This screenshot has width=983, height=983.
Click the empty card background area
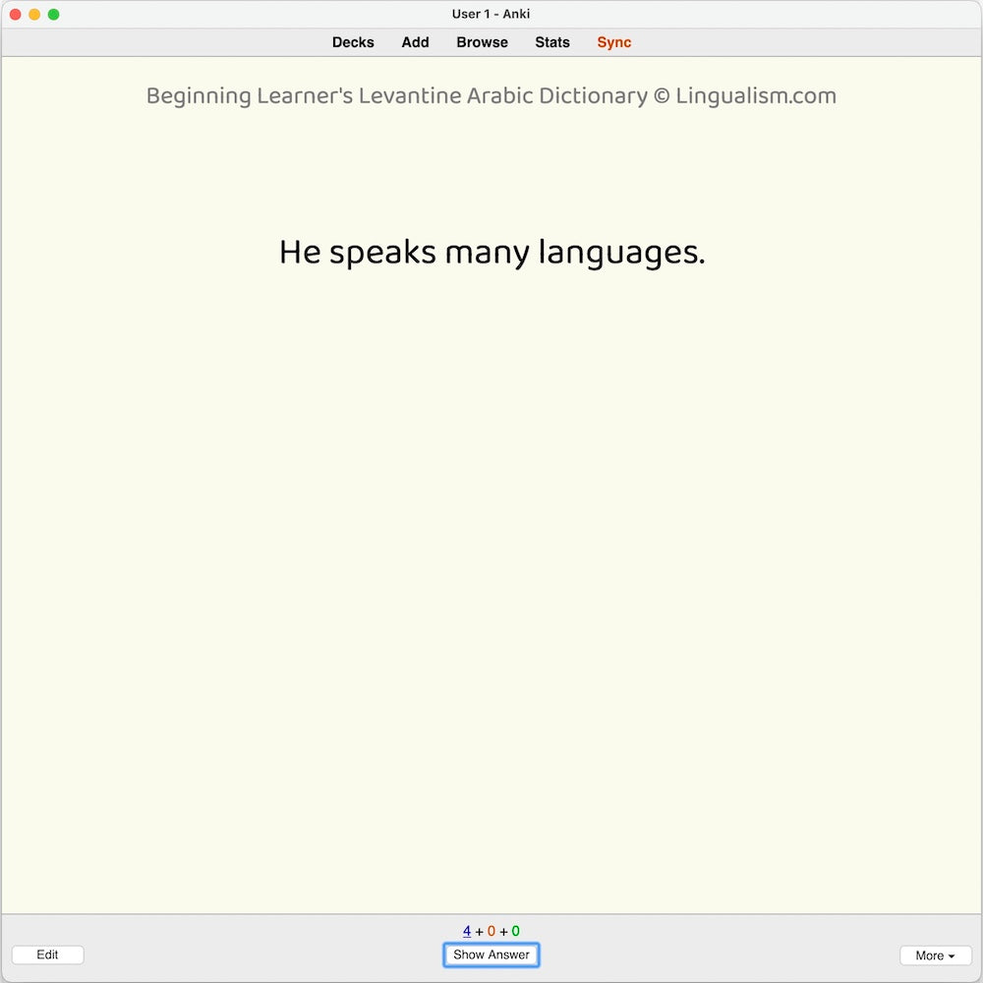(x=491, y=590)
